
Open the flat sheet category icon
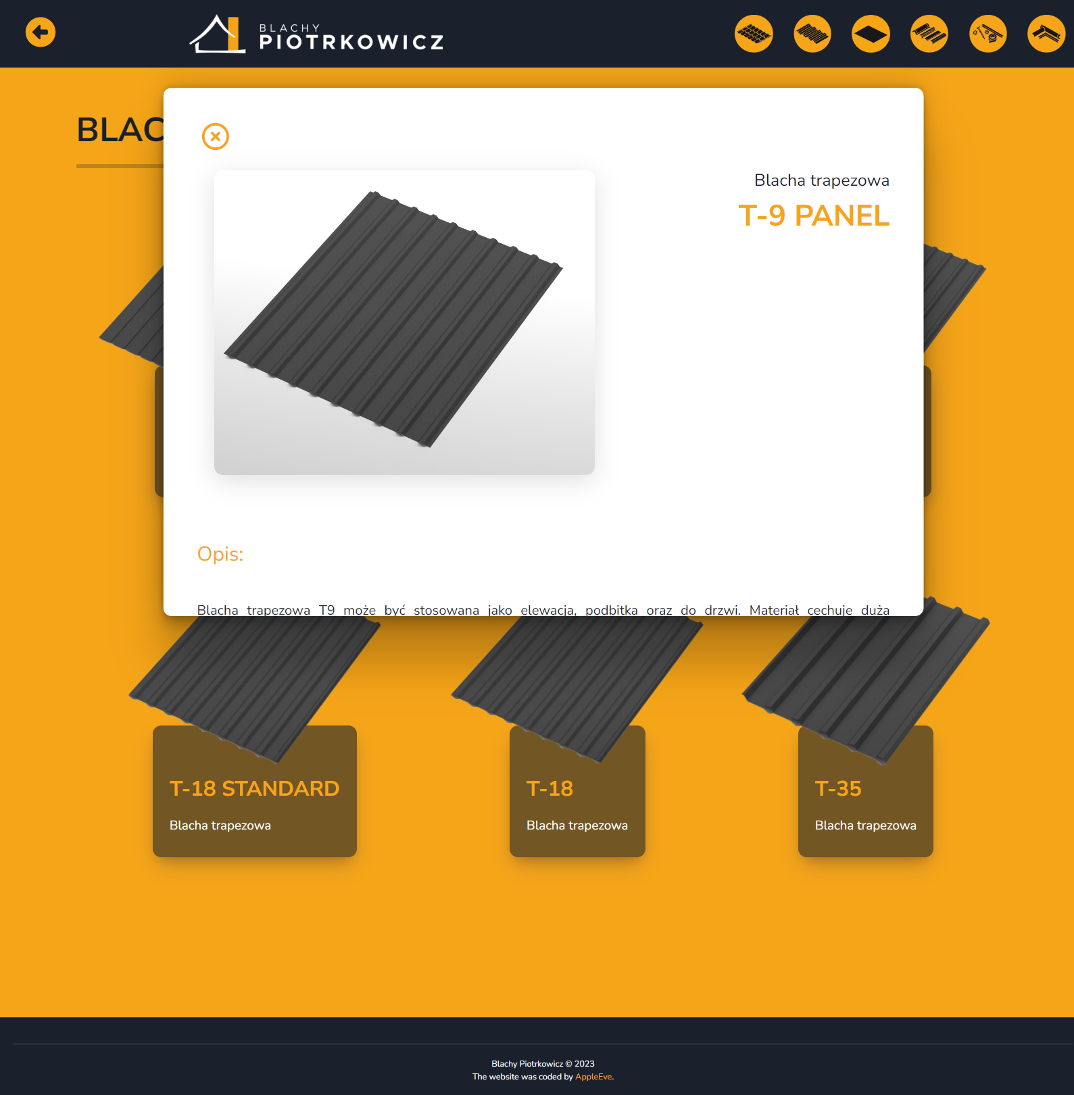(x=871, y=34)
